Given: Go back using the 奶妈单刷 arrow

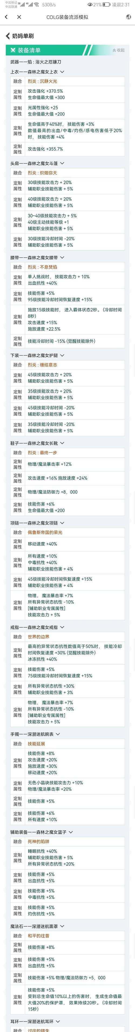Looking at the screenshot, I should [x=8, y=36].
